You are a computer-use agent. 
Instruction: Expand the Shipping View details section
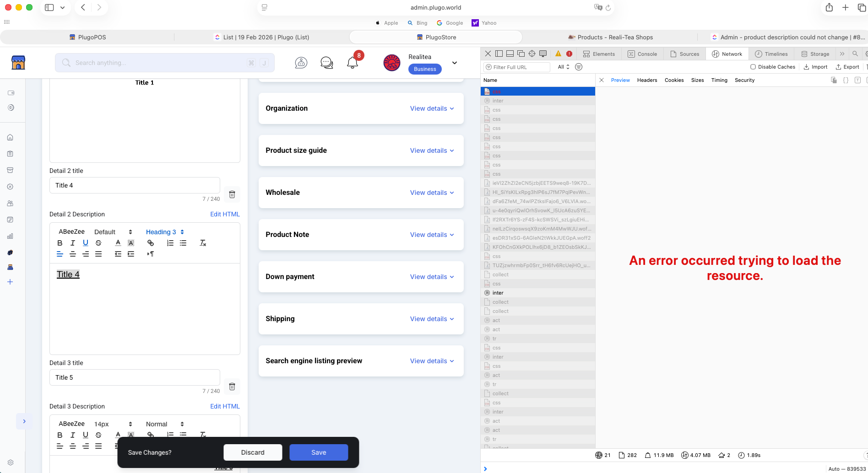(x=432, y=319)
